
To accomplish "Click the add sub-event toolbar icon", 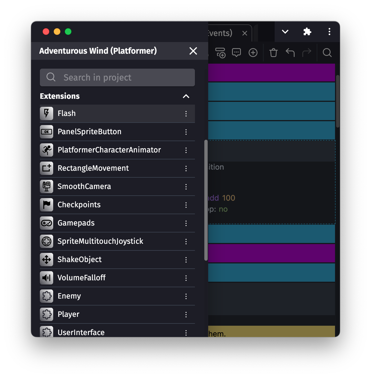I will tap(220, 53).
